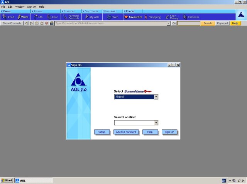The height and width of the screenshot is (184, 247).
Task: Open the Window menu
Action: tap(20, 7)
